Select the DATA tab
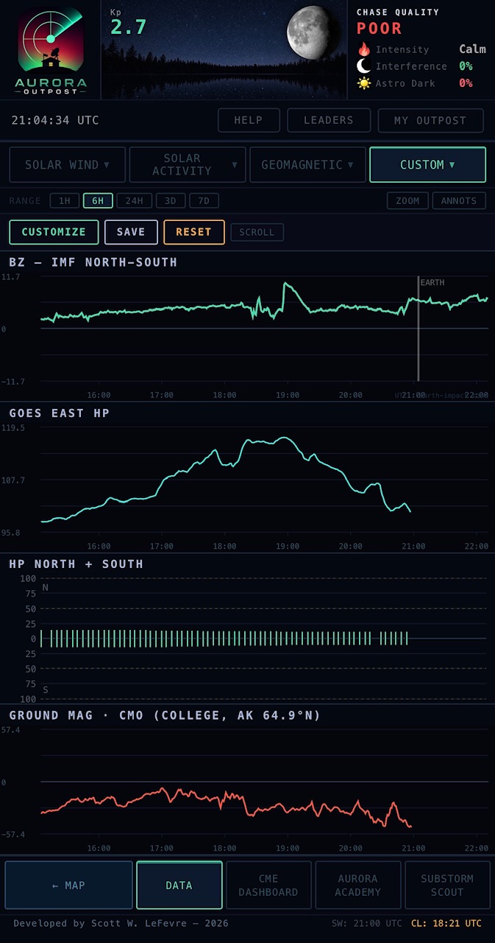This screenshot has height=943, width=495. (179, 885)
